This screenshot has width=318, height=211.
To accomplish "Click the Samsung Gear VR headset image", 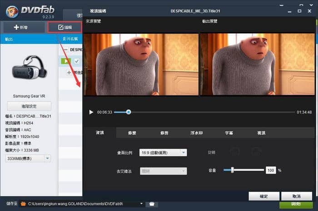I will 30,67.
